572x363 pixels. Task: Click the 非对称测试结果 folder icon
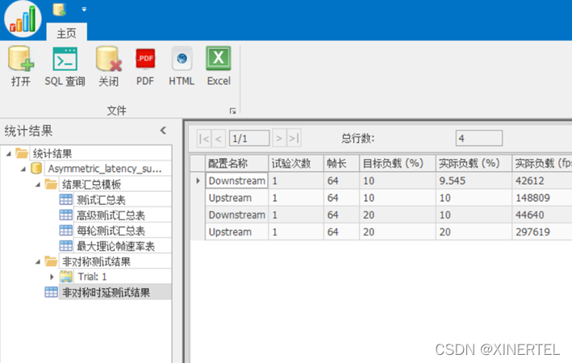[x=51, y=261]
